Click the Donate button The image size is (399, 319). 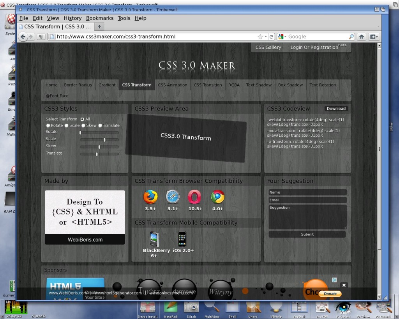tap(330, 294)
